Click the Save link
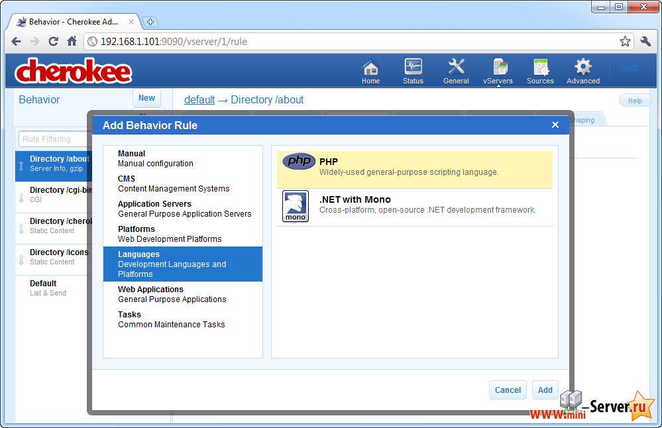 629,67
